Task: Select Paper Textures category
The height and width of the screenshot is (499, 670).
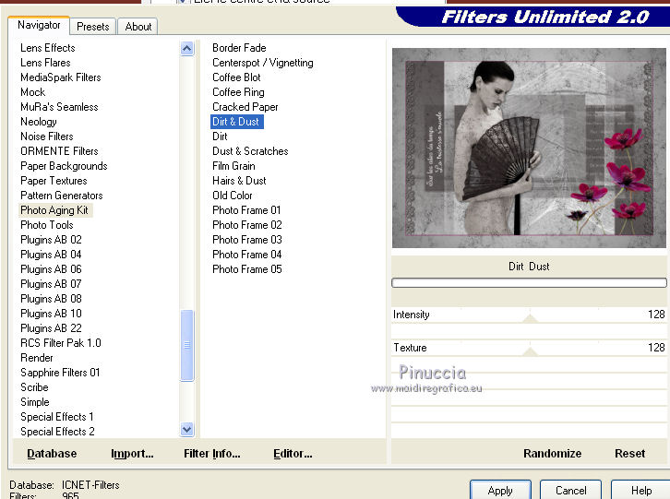Action: [x=54, y=181]
